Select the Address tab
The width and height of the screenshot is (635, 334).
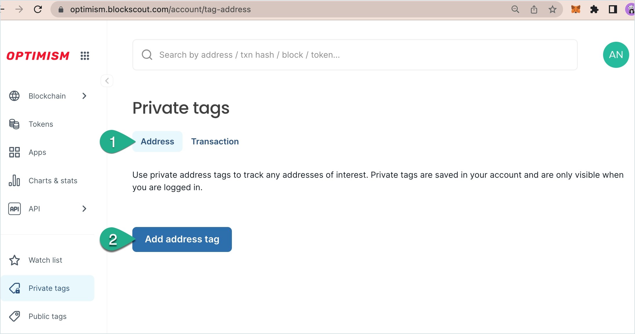[x=157, y=141]
